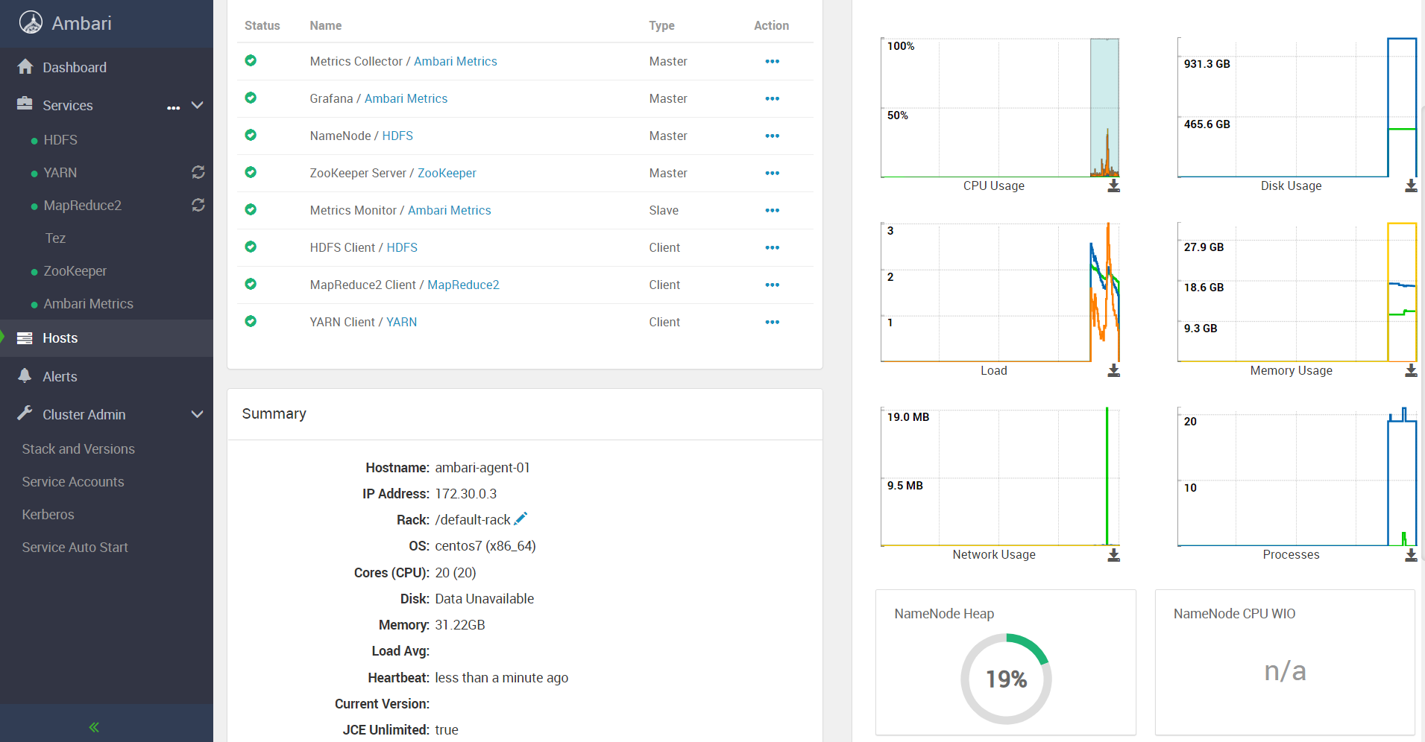
Task: Open action menu for HDFS Client
Action: point(772,247)
